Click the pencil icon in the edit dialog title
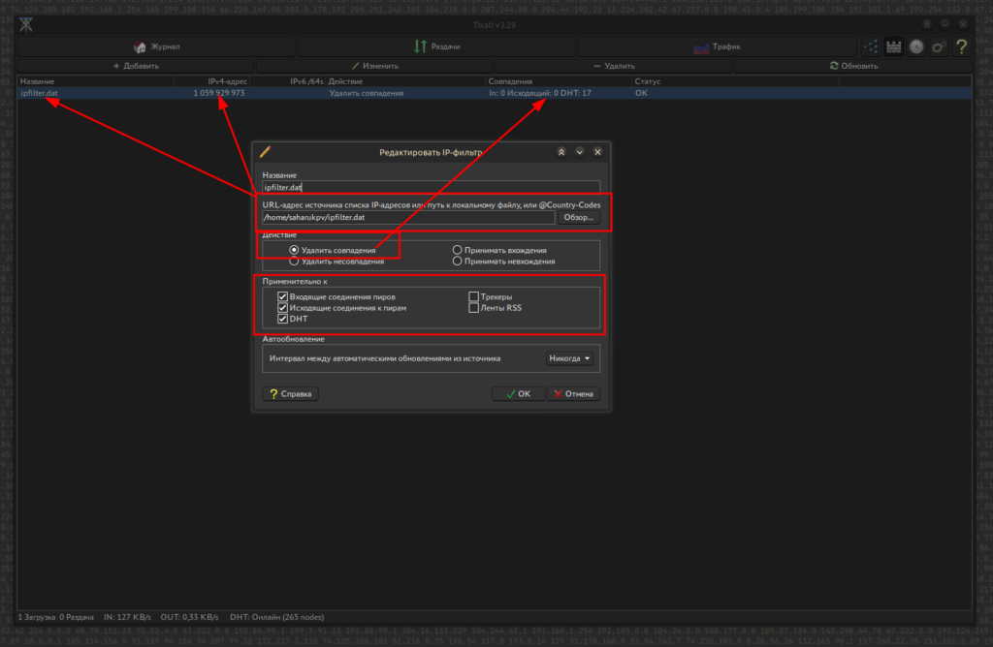The image size is (993, 647). coord(266,152)
